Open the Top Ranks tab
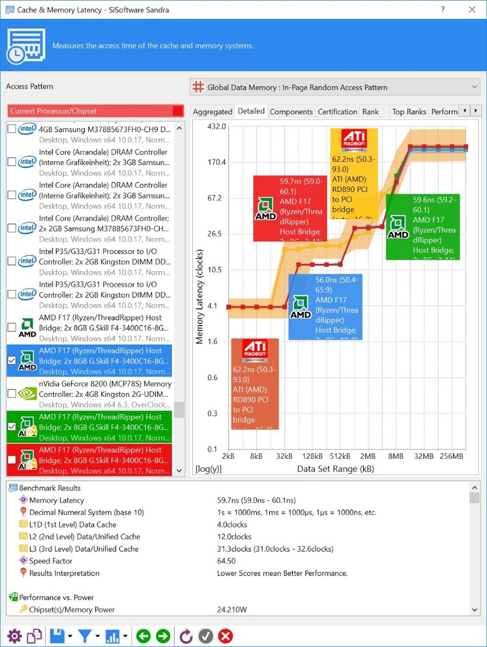Image resolution: width=487 pixels, height=647 pixels. (409, 111)
